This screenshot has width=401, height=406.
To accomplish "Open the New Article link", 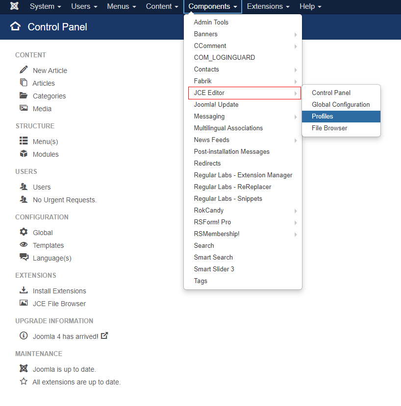I will tap(50, 71).
